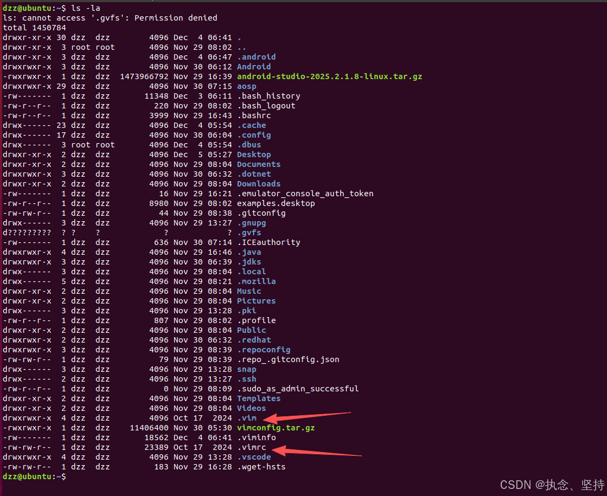Click the .android directory name
The width and height of the screenshot is (607, 496).
(x=256, y=57)
